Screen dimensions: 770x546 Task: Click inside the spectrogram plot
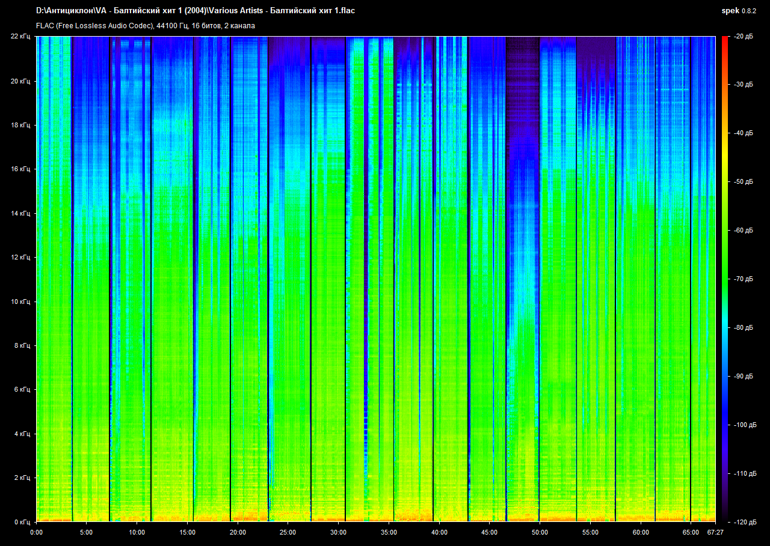[x=375, y=279]
